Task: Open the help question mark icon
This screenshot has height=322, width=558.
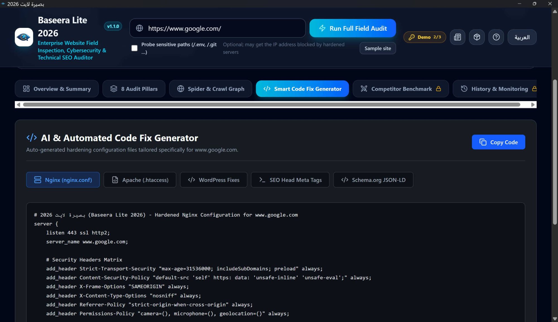Action: tap(496, 37)
